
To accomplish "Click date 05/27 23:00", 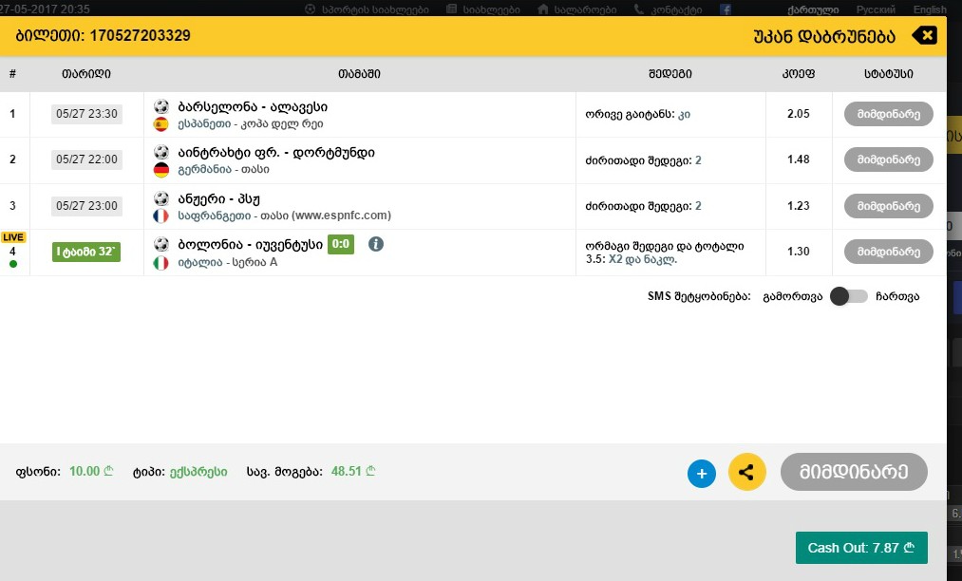I will pyautogui.click(x=86, y=206).
